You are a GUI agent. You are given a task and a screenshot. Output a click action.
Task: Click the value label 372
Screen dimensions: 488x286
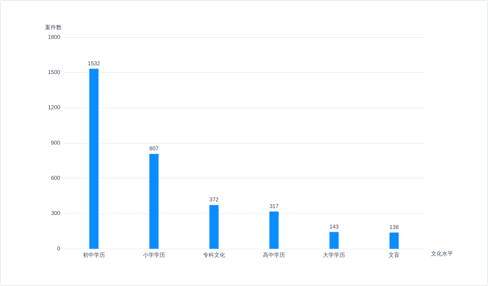pos(214,200)
